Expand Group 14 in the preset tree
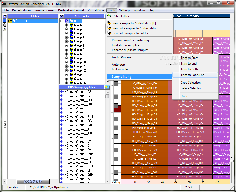This screenshot has width=236, height=192. [66, 79]
